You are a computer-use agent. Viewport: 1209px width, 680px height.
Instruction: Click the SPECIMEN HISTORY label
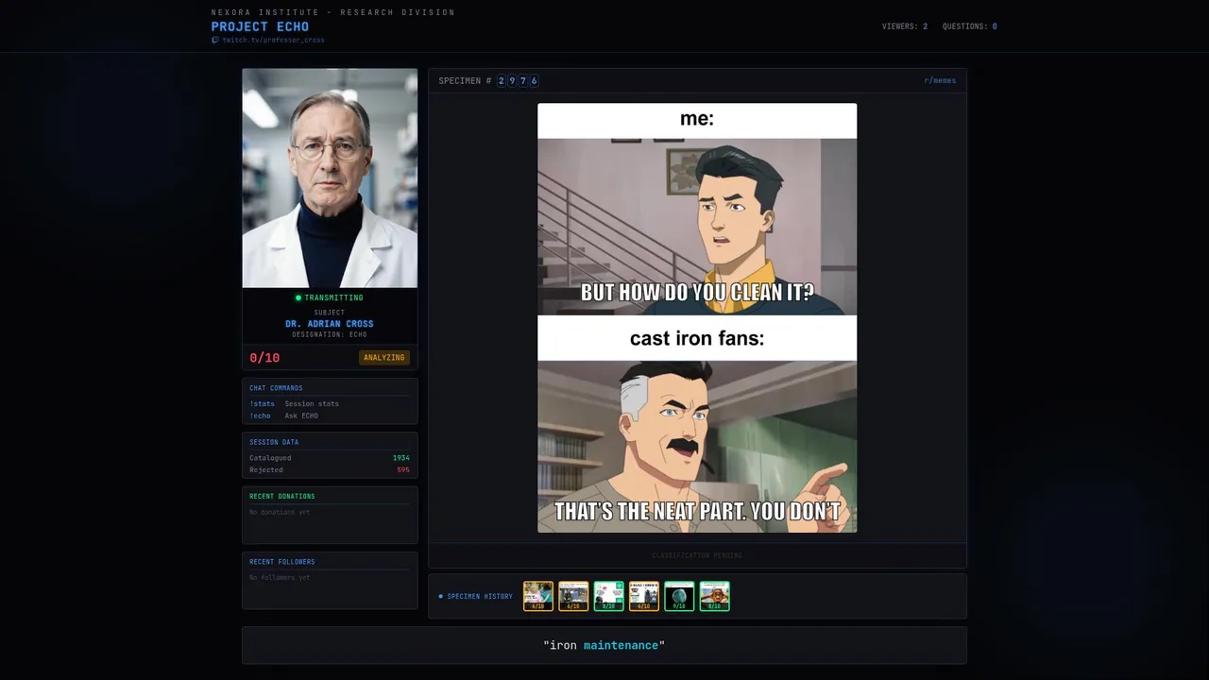pyautogui.click(x=480, y=597)
